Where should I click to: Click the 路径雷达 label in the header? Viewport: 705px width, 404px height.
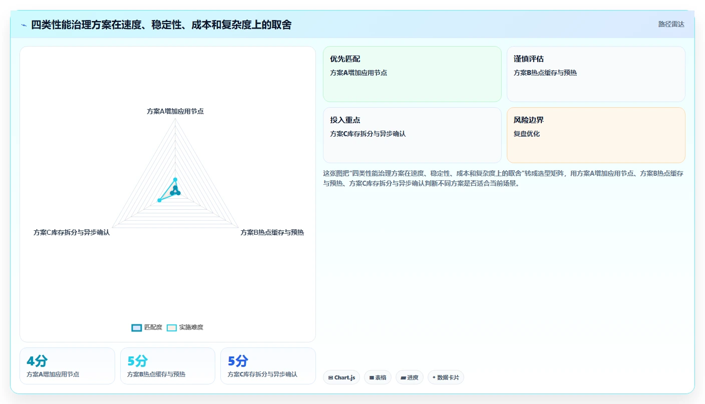671,24
